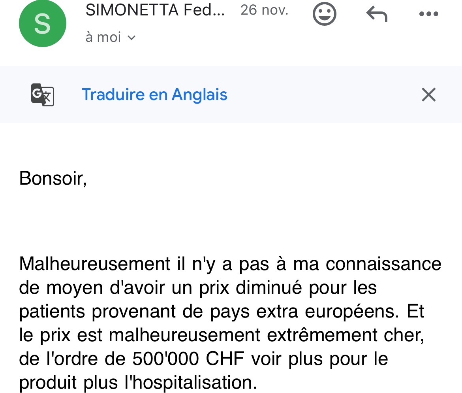Click 'Traduire en Anglais' link
Image resolution: width=462 pixels, height=393 pixels.
[x=154, y=95]
